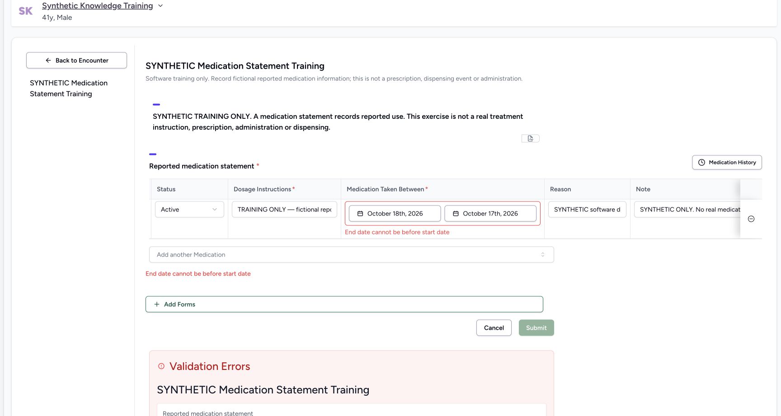Click the validation errors alert icon
The width and height of the screenshot is (781, 416).
click(x=161, y=366)
